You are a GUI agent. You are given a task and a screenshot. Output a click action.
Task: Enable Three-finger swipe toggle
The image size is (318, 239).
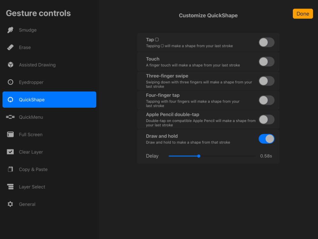coord(266,81)
